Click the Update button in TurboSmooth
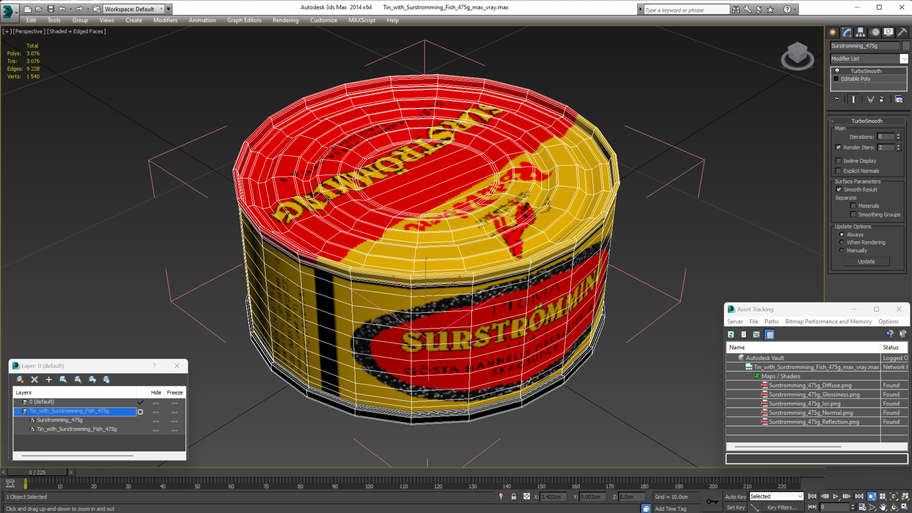 (866, 261)
